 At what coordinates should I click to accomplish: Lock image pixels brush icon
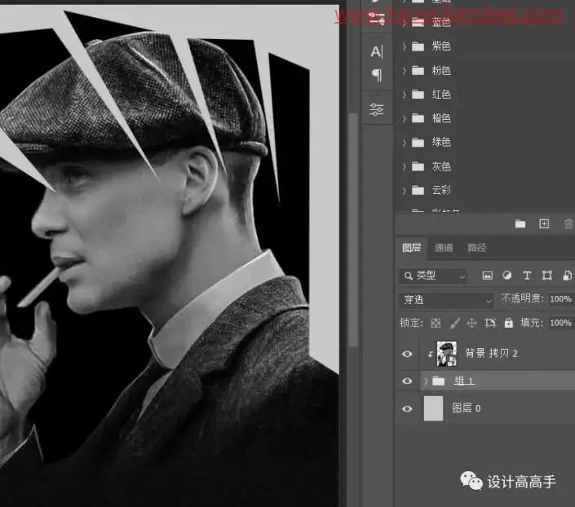pyautogui.click(x=454, y=323)
